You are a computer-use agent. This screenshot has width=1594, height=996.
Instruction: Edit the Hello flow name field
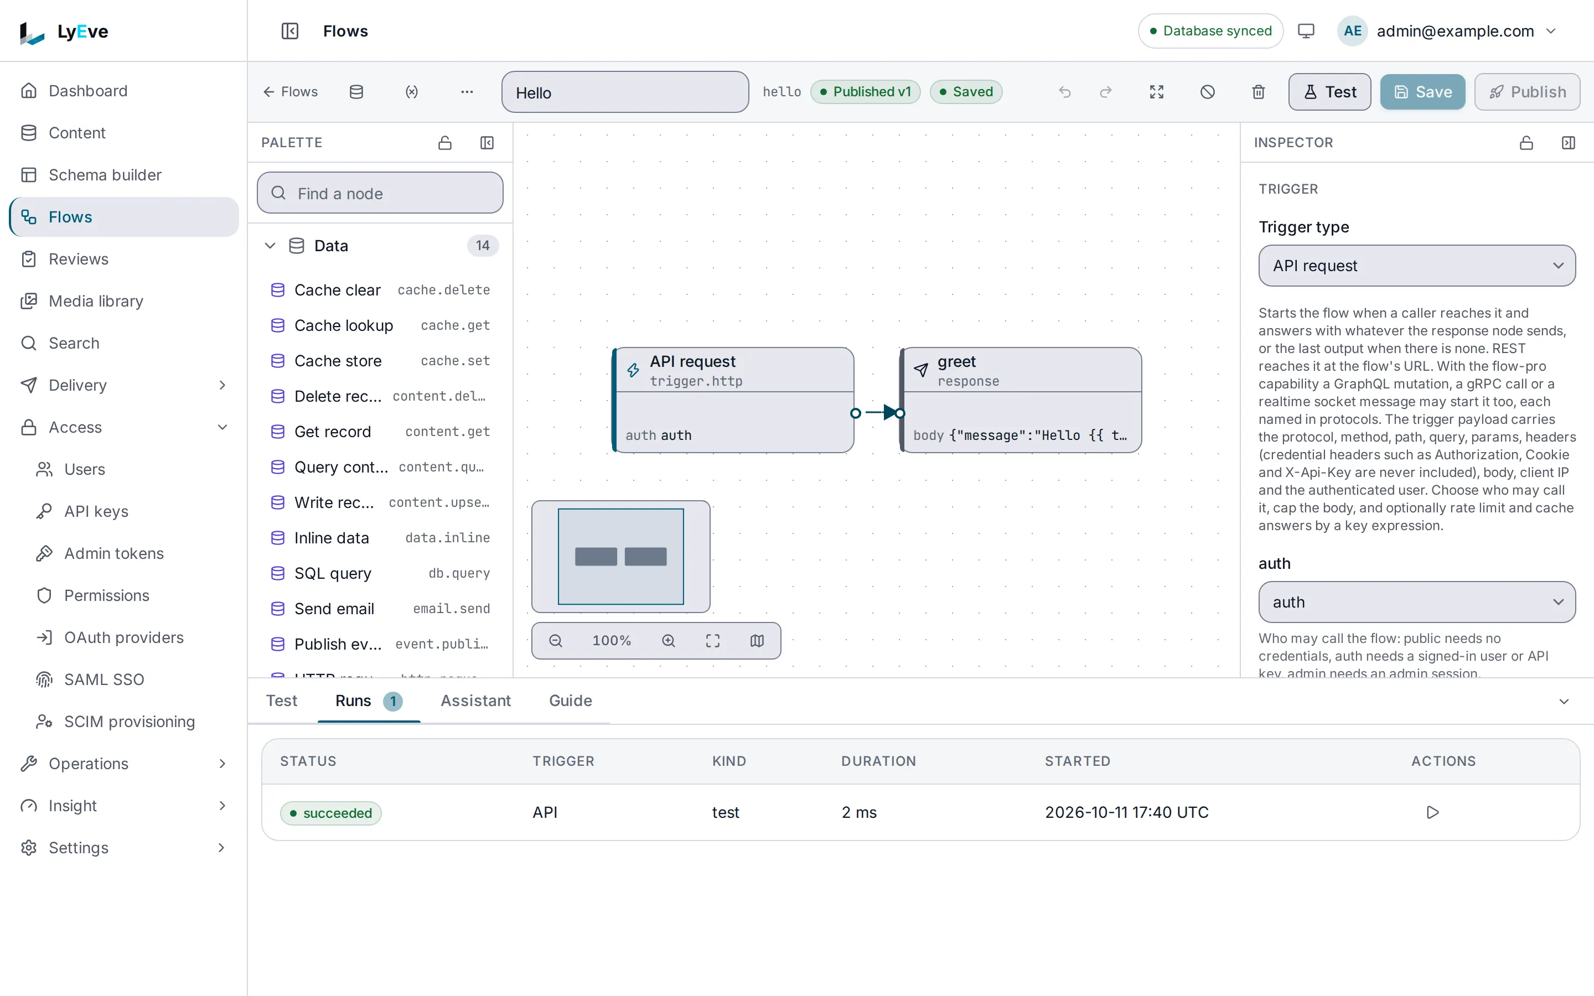(x=625, y=92)
